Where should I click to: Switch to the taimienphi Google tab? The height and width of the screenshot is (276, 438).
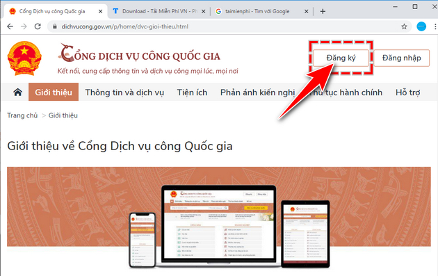(261, 11)
